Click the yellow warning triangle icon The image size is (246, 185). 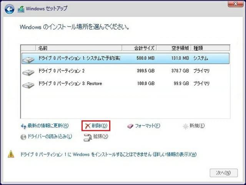pos(12,154)
